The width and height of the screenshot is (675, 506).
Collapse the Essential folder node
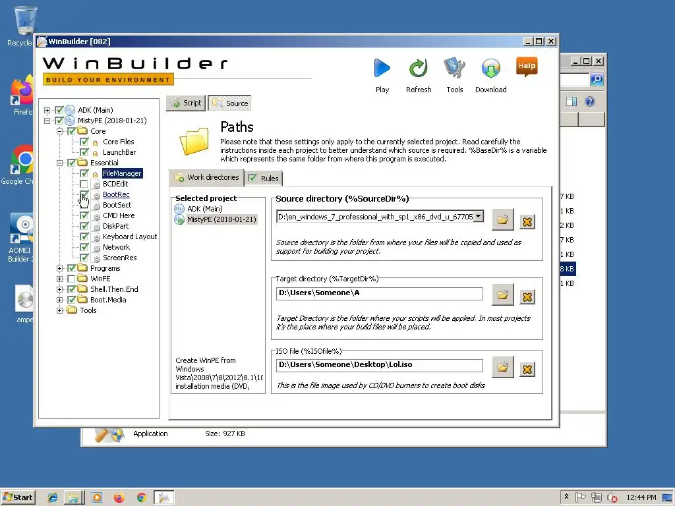pos(59,163)
